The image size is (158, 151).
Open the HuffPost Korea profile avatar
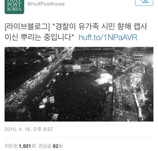(x=14, y=7)
